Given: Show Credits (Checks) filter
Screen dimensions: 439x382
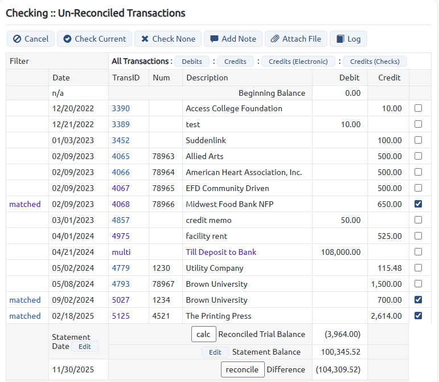Looking at the screenshot, I should (x=375, y=62).
